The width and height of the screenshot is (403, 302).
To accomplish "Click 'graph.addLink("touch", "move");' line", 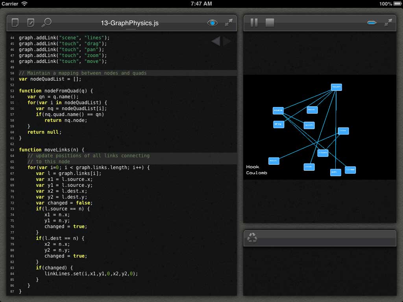I will (63, 61).
